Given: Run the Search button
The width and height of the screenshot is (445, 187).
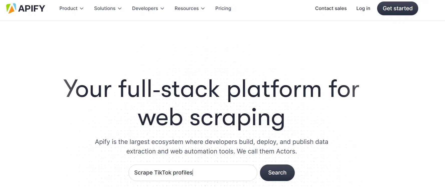Looking at the screenshot, I should pos(277,173).
